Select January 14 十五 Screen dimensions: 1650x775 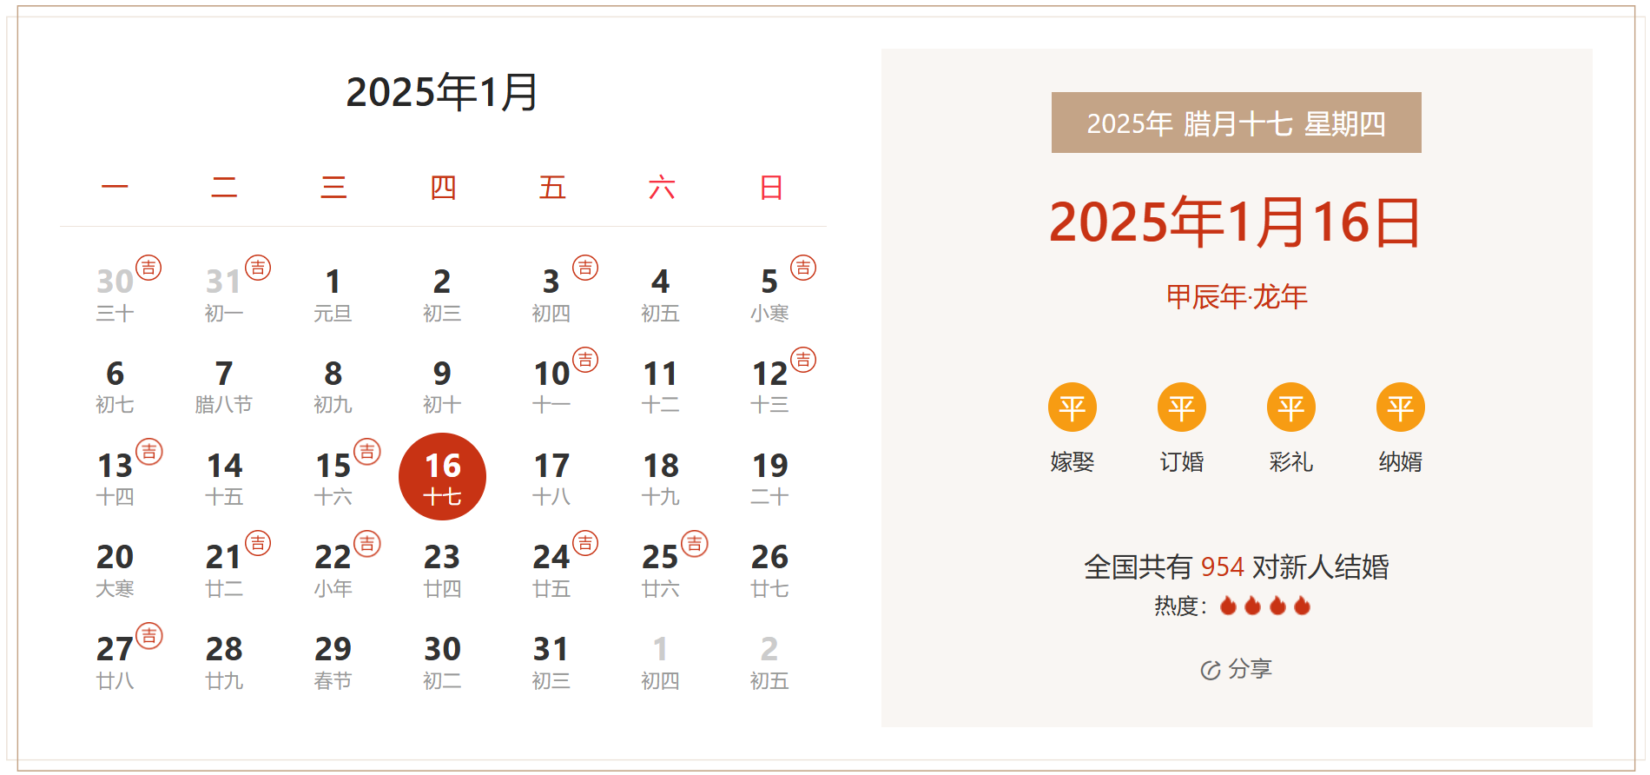coord(224,479)
